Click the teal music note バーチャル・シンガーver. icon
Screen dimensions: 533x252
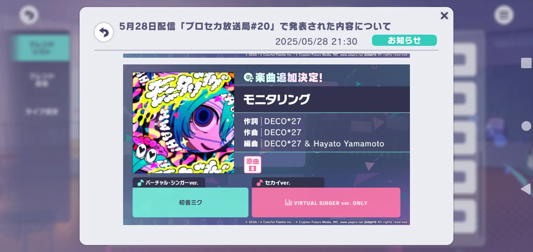point(140,183)
